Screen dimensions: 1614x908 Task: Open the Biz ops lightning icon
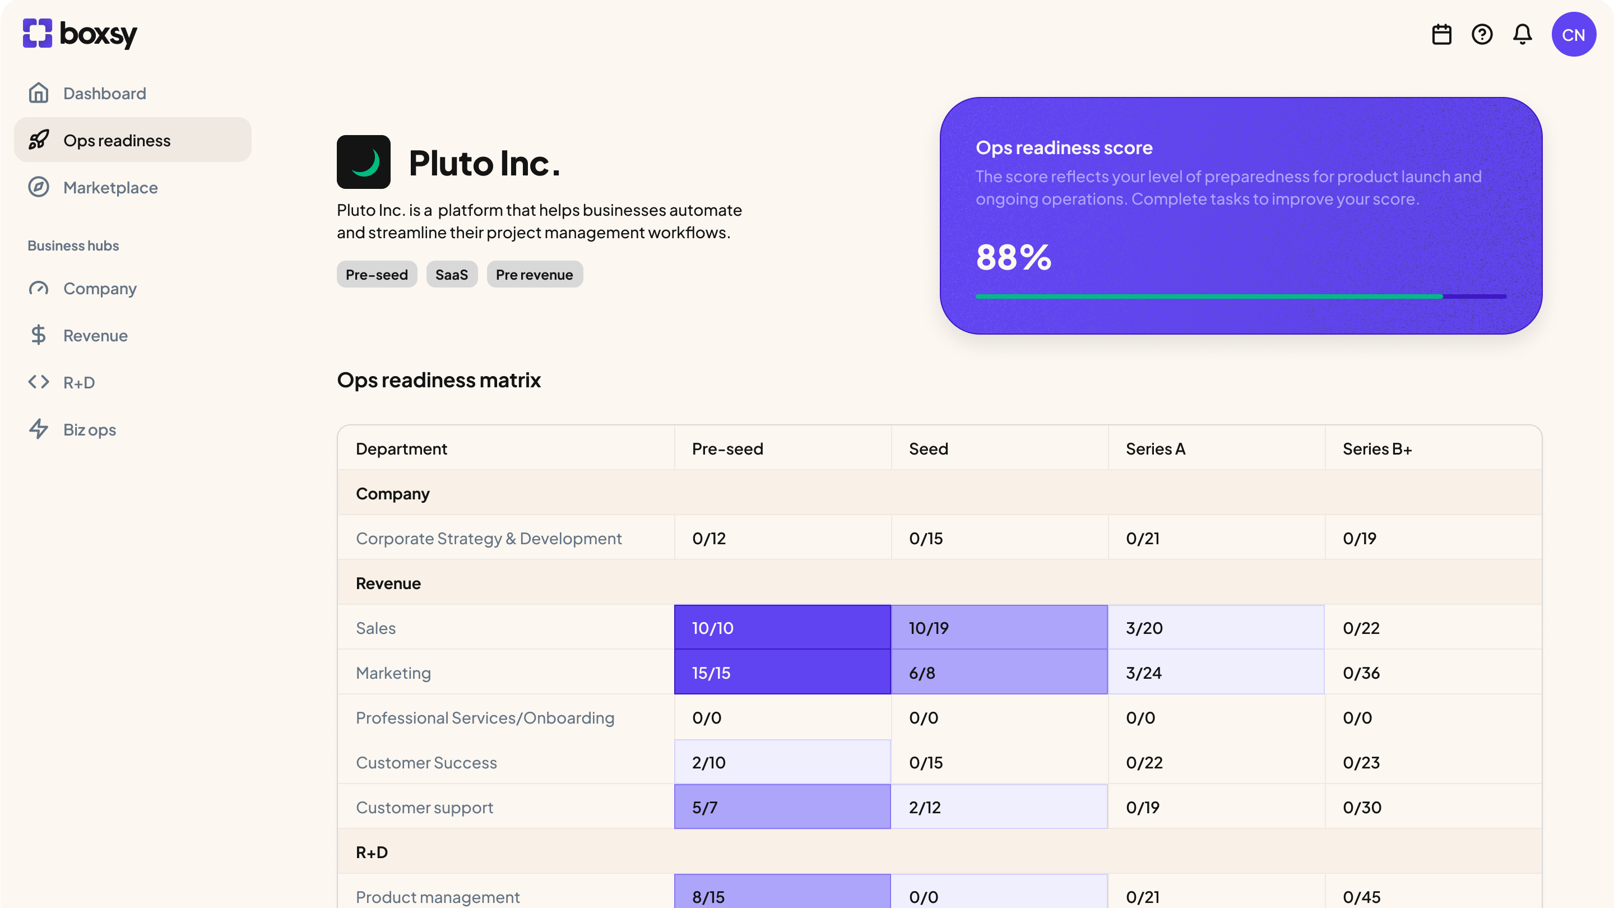39,429
